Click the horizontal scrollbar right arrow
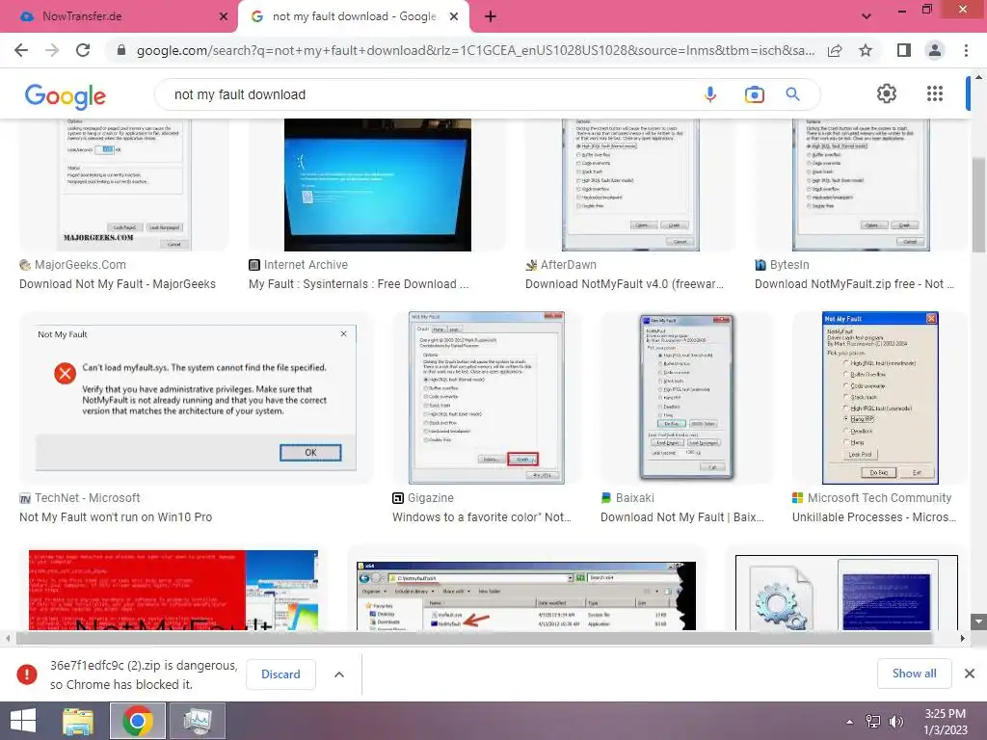 click(x=962, y=638)
